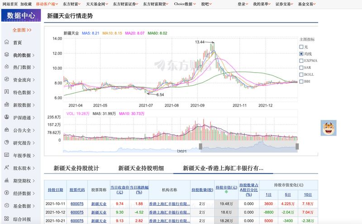Open stock code 600075 in 2021-10-11 row
The height and width of the screenshot is (224, 362).
(77, 204)
